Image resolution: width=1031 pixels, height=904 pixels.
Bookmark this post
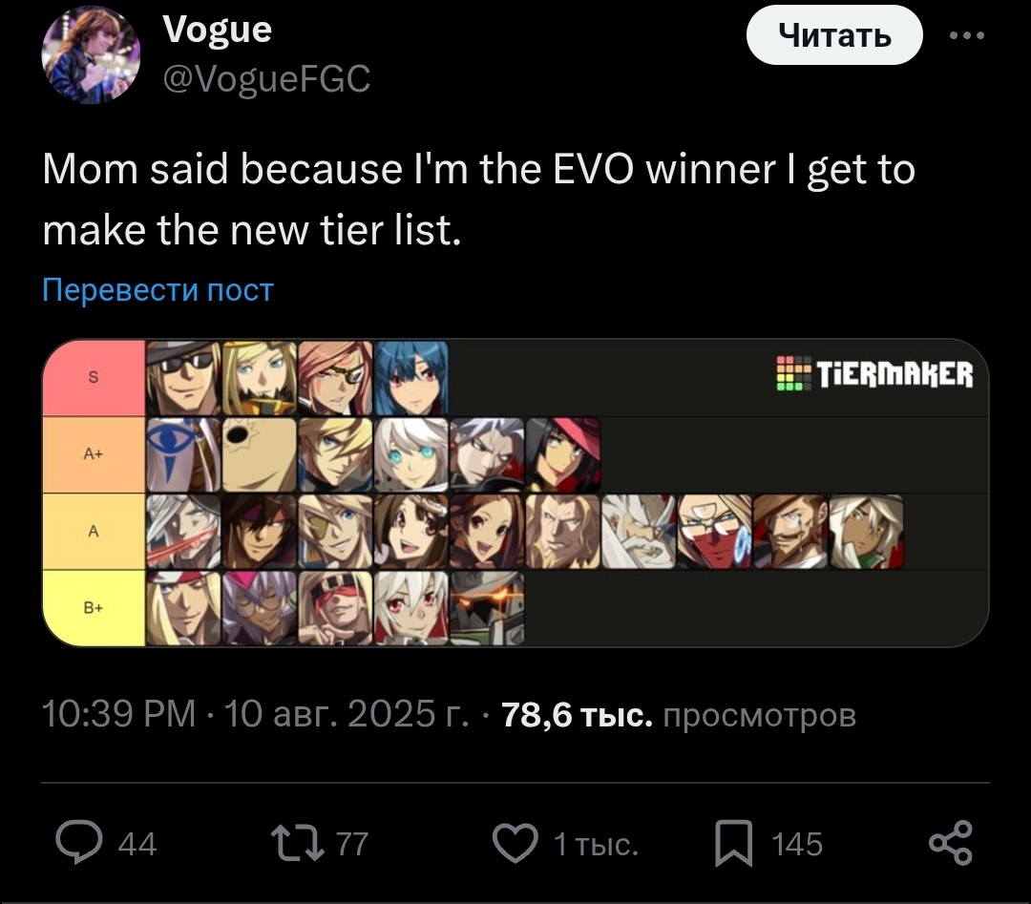pos(734,842)
